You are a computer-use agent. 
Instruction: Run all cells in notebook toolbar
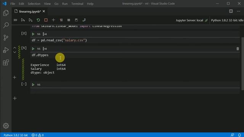[x=15, y=20]
